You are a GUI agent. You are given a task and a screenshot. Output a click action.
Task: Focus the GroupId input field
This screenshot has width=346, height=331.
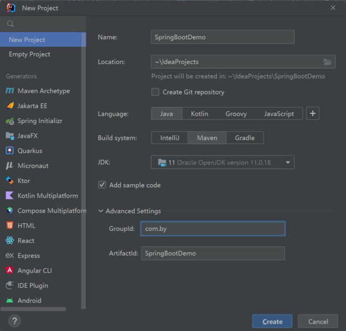[x=213, y=229]
